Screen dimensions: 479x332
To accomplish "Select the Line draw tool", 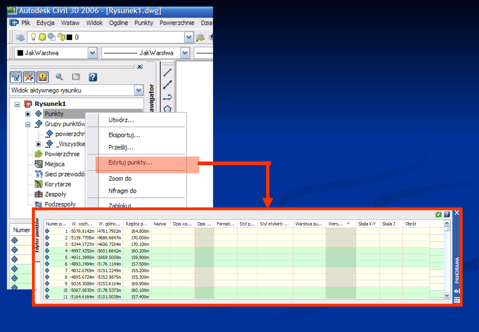I will pos(167,73).
